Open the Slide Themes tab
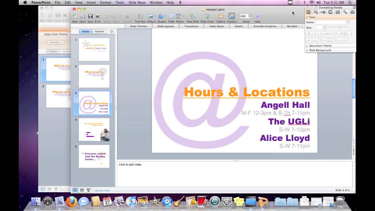Screen dimensions: 375x211 tap(139, 26)
